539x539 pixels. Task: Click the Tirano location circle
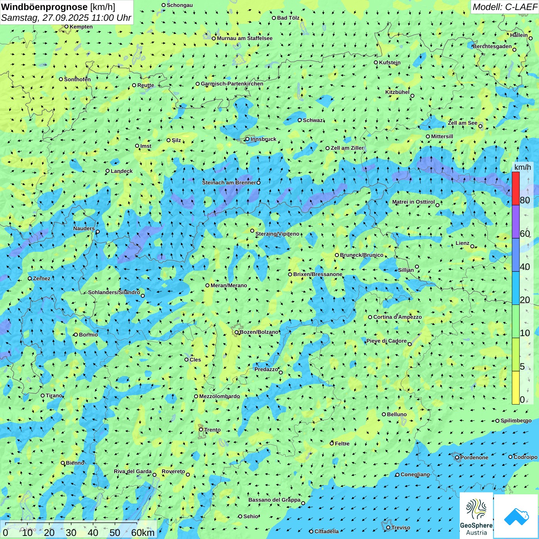[43, 395]
